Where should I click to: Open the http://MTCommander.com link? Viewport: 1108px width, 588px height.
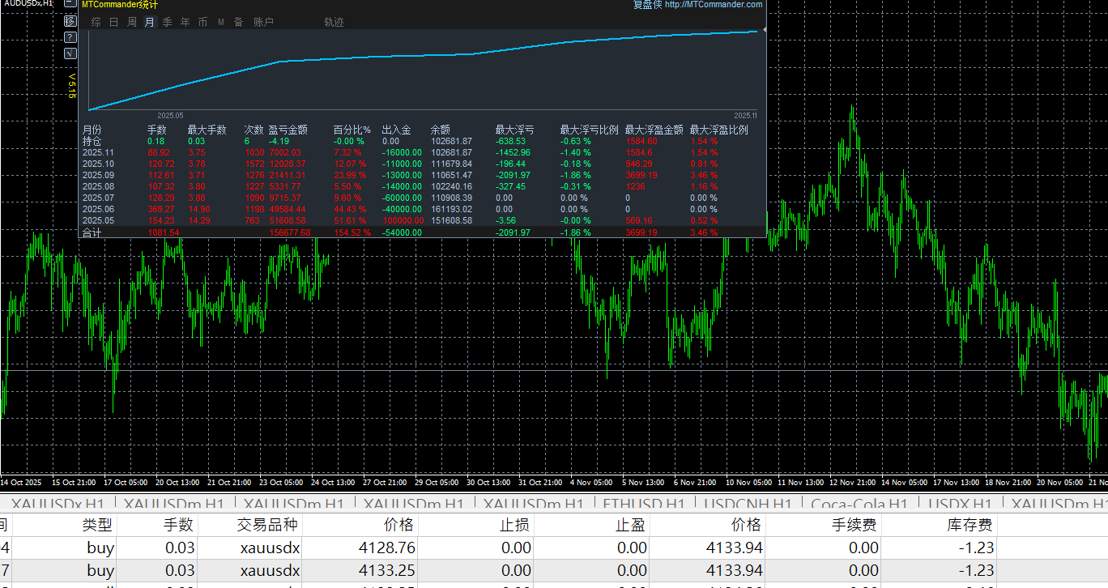(714, 4)
